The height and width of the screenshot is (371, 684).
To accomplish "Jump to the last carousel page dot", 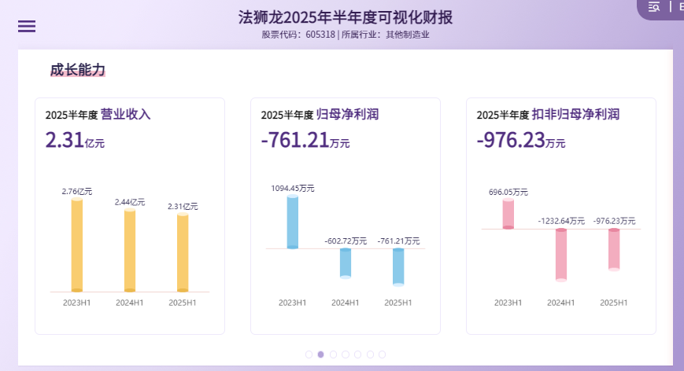I will pos(383,354).
